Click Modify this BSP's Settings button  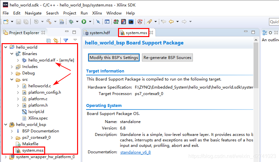[114, 58]
